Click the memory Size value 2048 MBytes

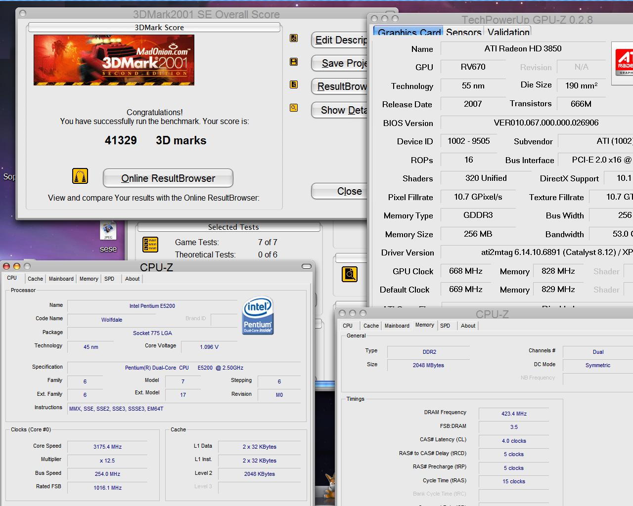(429, 365)
